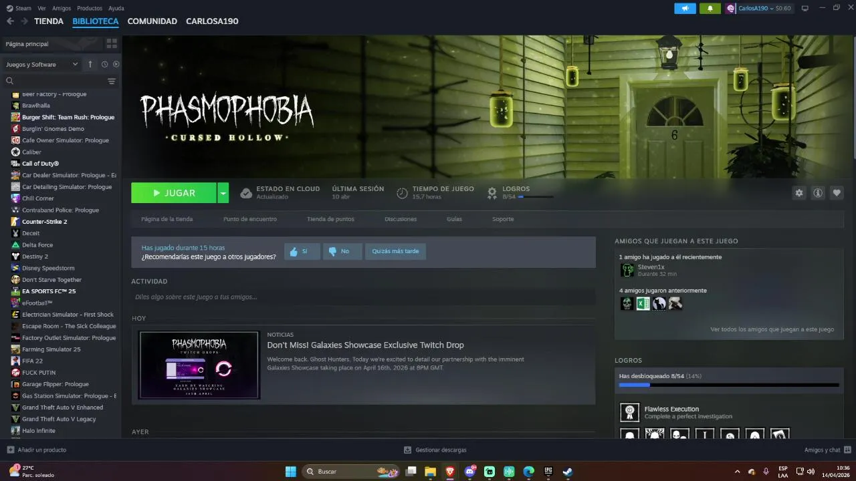Click Ver todos los amigos que juegan link

[772, 329]
